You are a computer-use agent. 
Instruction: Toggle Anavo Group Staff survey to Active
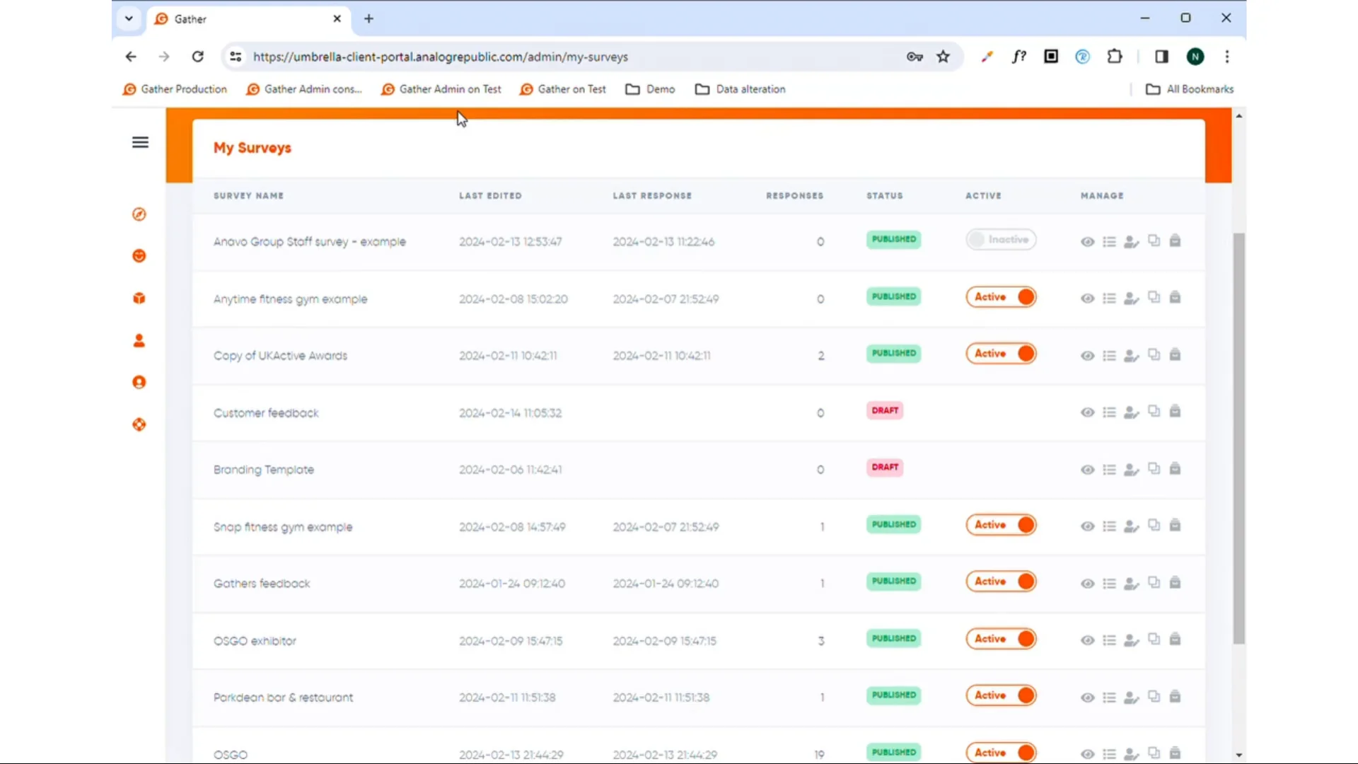1001,240
